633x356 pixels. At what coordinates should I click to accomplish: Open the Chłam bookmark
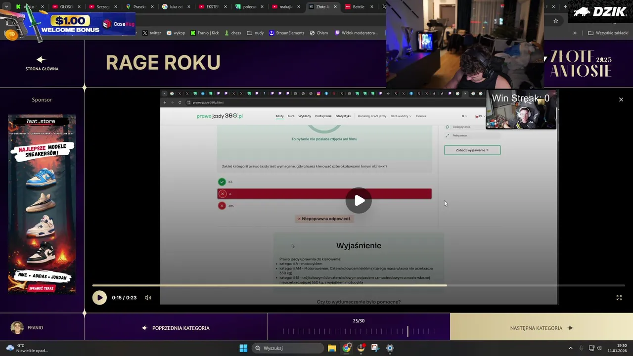click(x=319, y=33)
